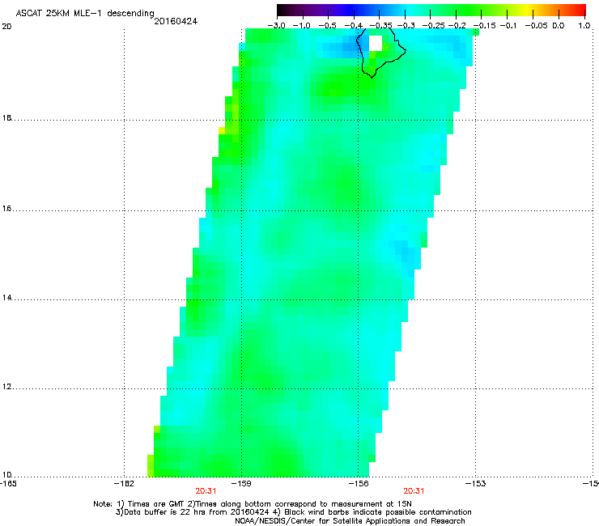Click the color bar label '-0.25'
The image size is (599, 526).
(433, 26)
